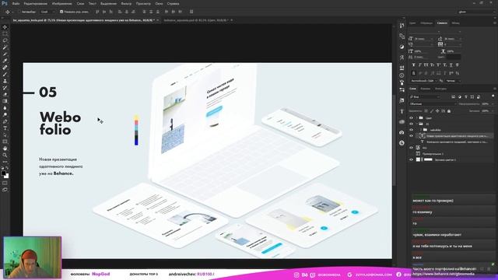Open the layer blend mode dropdown
Screen dimensions: 498x280
(x=433, y=103)
